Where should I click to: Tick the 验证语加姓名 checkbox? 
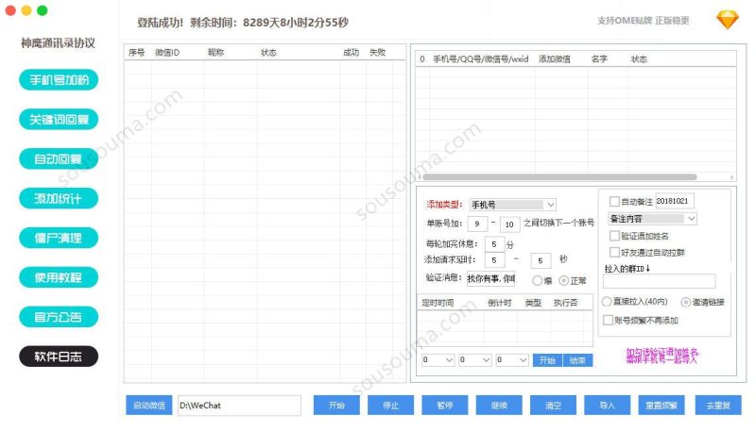point(615,236)
